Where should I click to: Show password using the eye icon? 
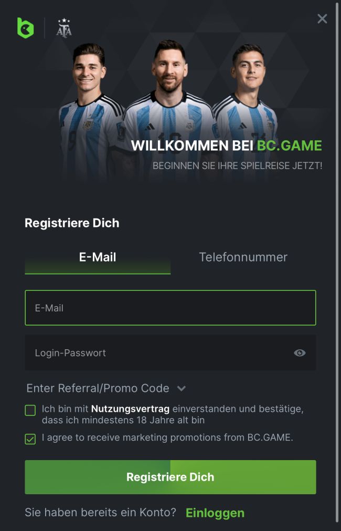tap(300, 353)
